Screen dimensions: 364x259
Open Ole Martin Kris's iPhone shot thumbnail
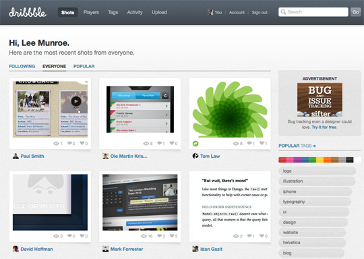point(140,109)
